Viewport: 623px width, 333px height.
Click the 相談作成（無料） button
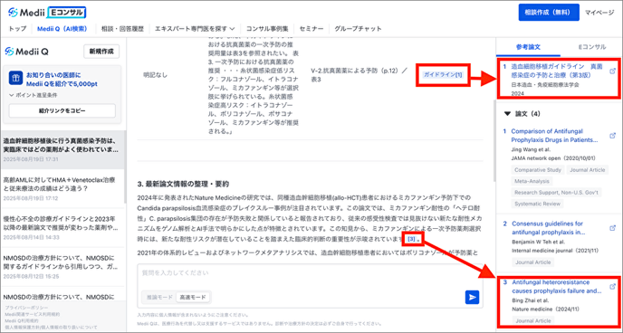point(549,13)
